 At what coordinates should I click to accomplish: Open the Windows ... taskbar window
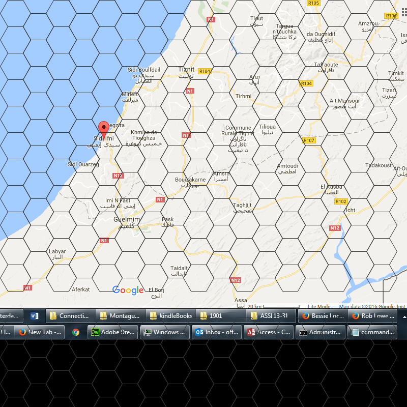click(165, 332)
